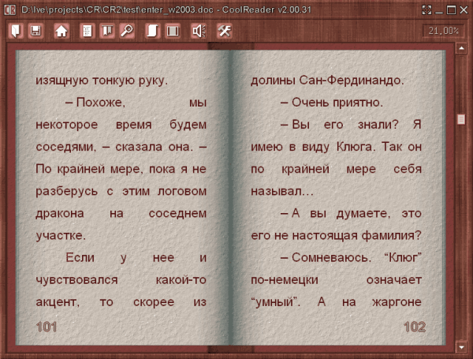Click the Open file icon
This screenshot has height=359, width=473.
tap(15, 31)
